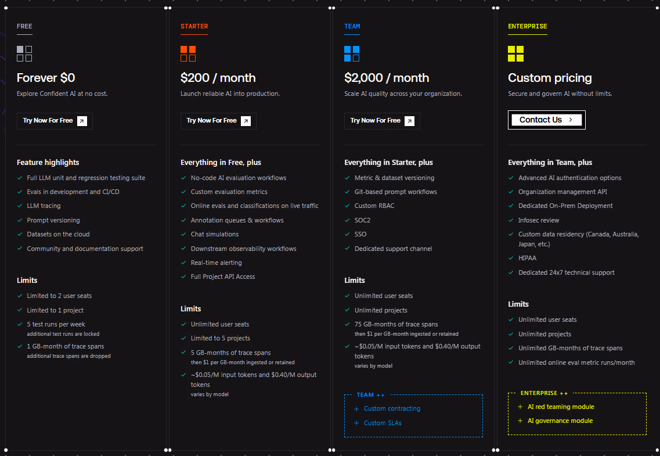
Task: Click 'Metric & dataset versioning' text
Action: pyautogui.click(x=394, y=178)
